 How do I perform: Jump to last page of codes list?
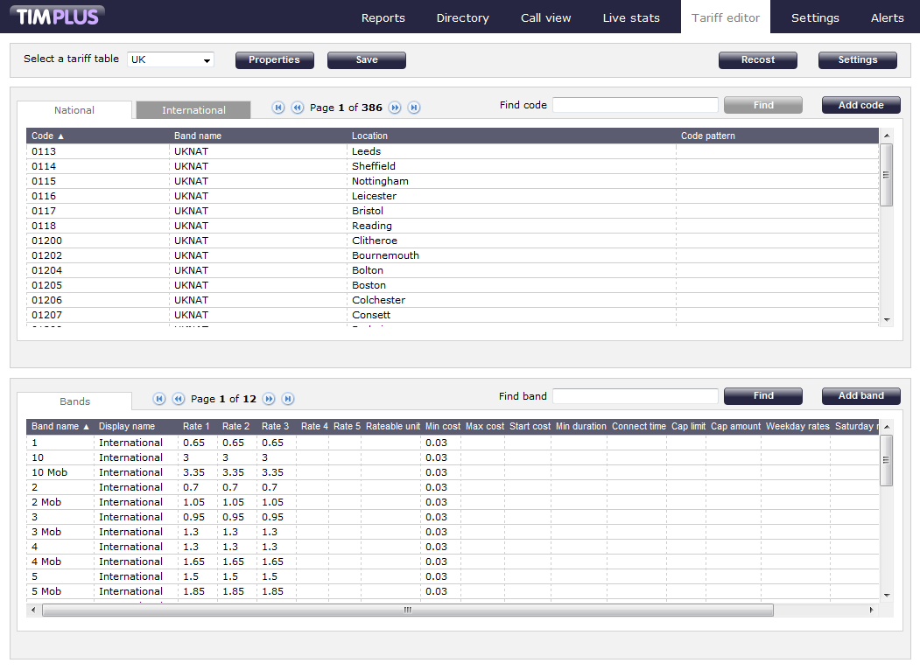pyautogui.click(x=414, y=108)
